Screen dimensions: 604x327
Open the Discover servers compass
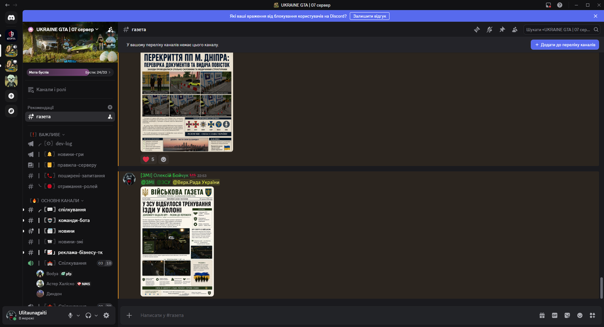(11, 111)
